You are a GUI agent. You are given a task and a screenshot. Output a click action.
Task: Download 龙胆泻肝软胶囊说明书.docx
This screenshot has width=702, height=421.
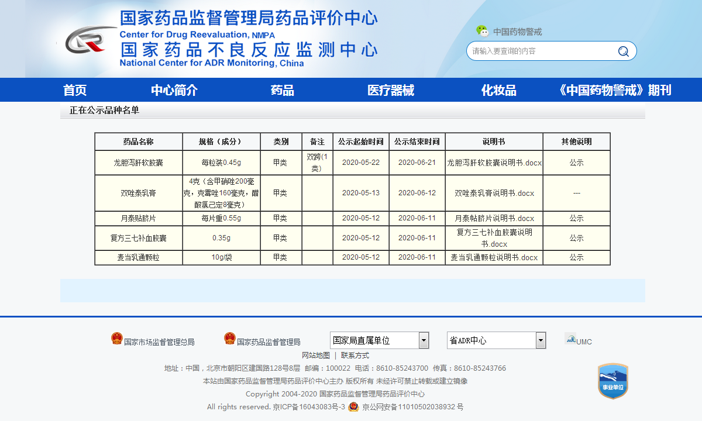[494, 163]
